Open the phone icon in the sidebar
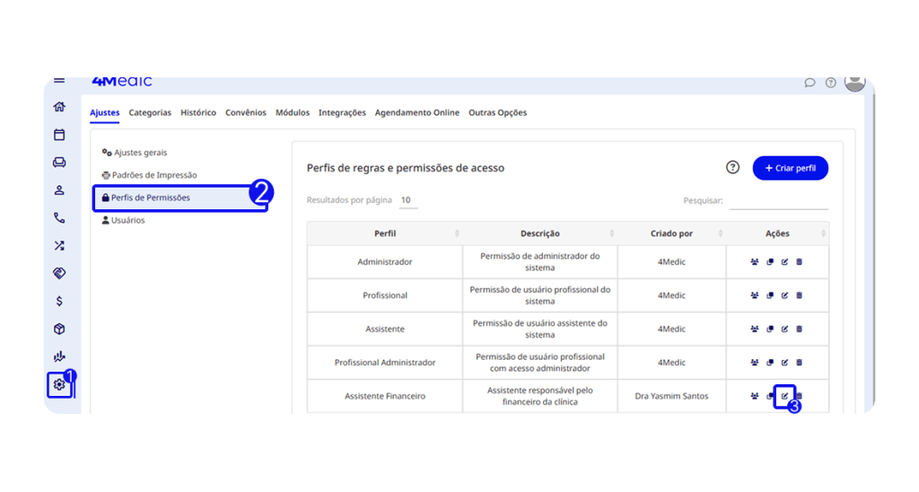 pyautogui.click(x=59, y=217)
